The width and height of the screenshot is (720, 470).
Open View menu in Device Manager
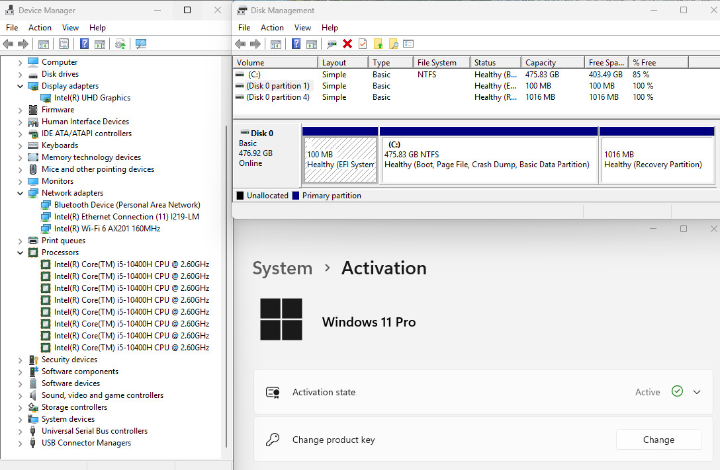pos(70,28)
